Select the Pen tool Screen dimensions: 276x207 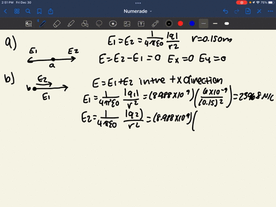tap(43, 24)
